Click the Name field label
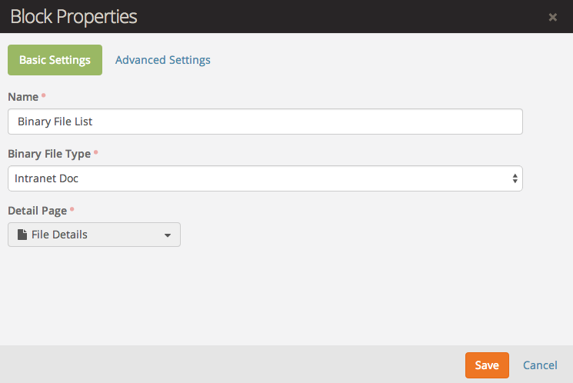This screenshot has width=573, height=383. (23, 97)
